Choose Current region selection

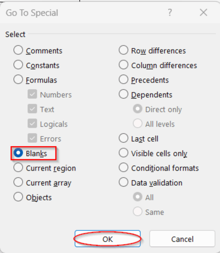(18, 168)
